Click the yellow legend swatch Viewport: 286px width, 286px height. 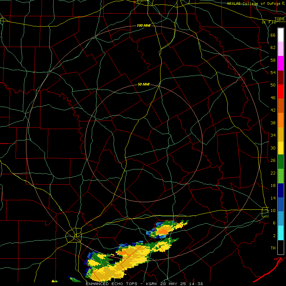point(281,148)
